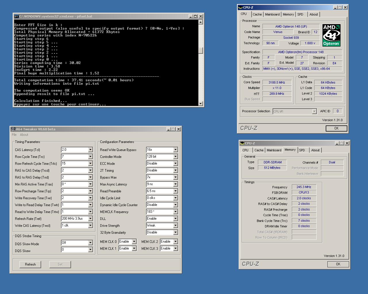Click the cmd window scroll up arrow
This screenshot has height=294, width=368.
(201, 22)
